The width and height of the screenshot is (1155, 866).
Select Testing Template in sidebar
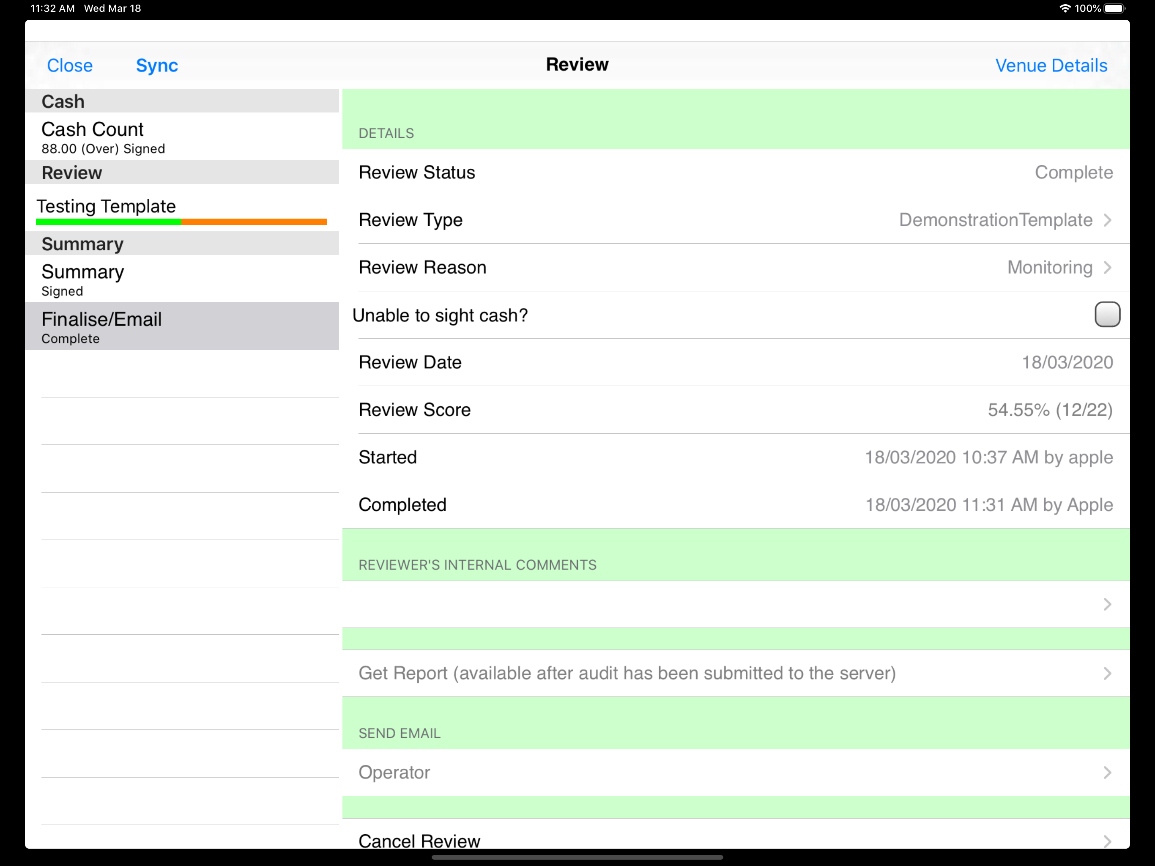(182, 207)
